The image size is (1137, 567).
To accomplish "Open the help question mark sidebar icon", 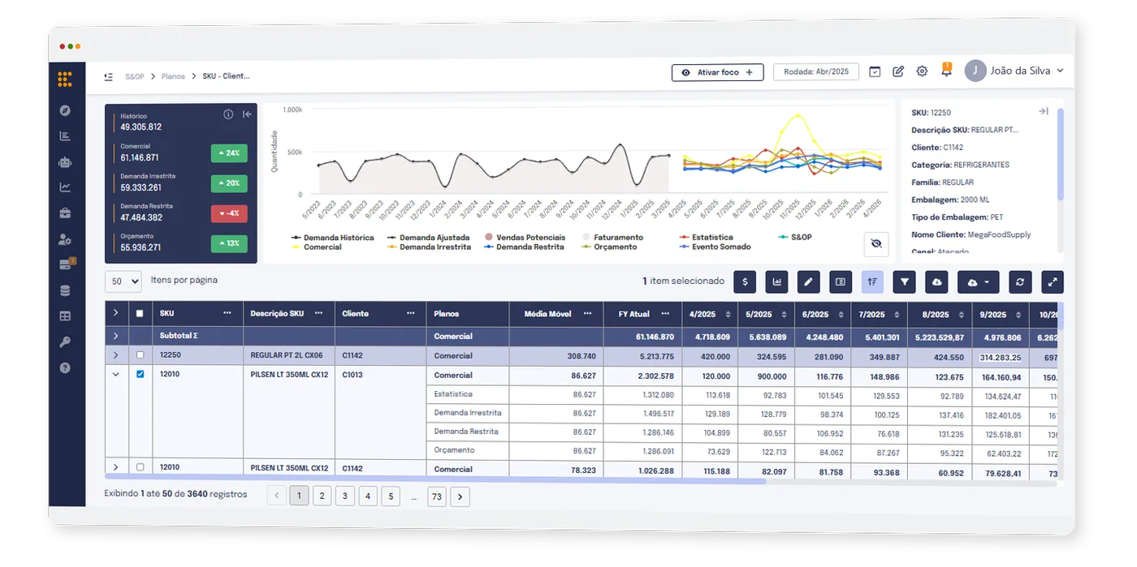I will click(x=65, y=367).
